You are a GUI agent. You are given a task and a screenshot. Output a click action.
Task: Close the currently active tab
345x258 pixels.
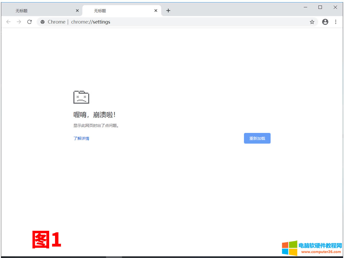click(x=156, y=10)
